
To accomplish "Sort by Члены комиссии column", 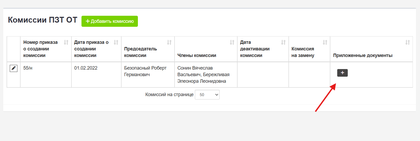I will click(x=232, y=42).
